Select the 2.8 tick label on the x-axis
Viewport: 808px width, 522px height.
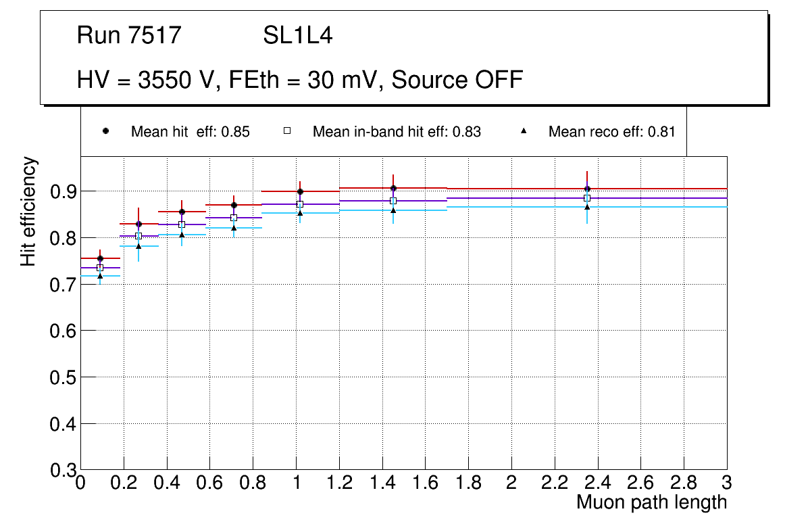(x=684, y=483)
